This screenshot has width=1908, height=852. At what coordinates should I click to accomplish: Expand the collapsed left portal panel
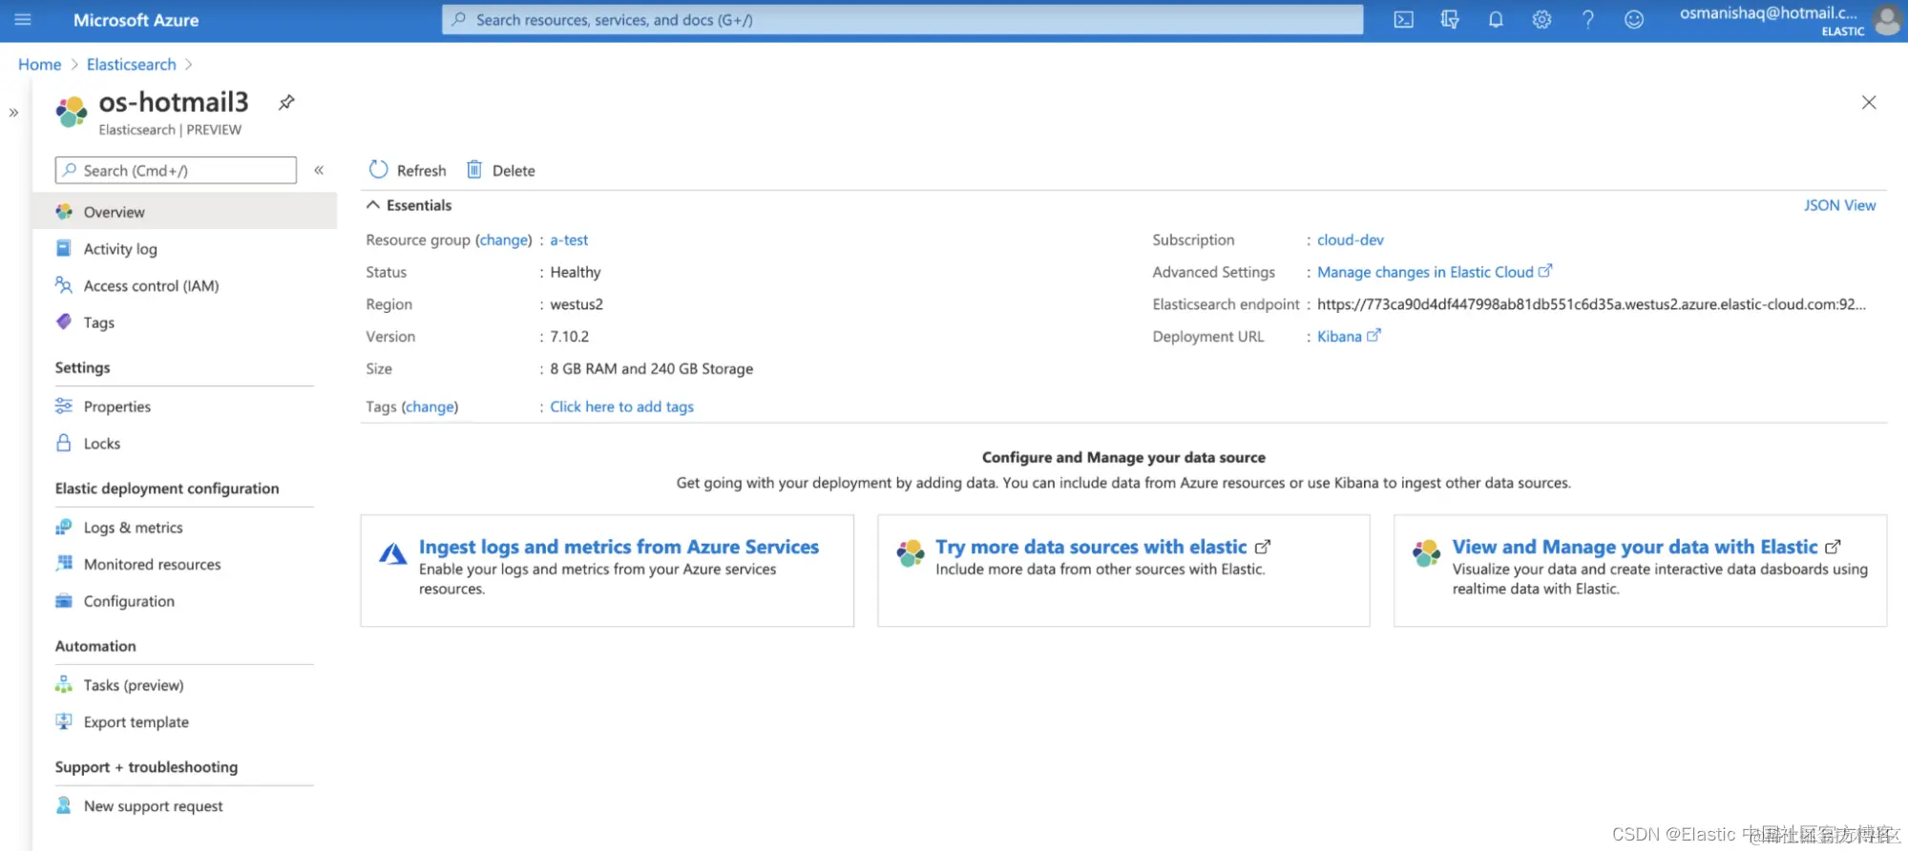tap(13, 113)
